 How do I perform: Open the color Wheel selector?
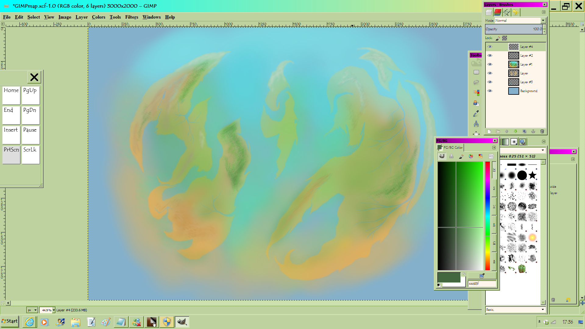point(471,156)
